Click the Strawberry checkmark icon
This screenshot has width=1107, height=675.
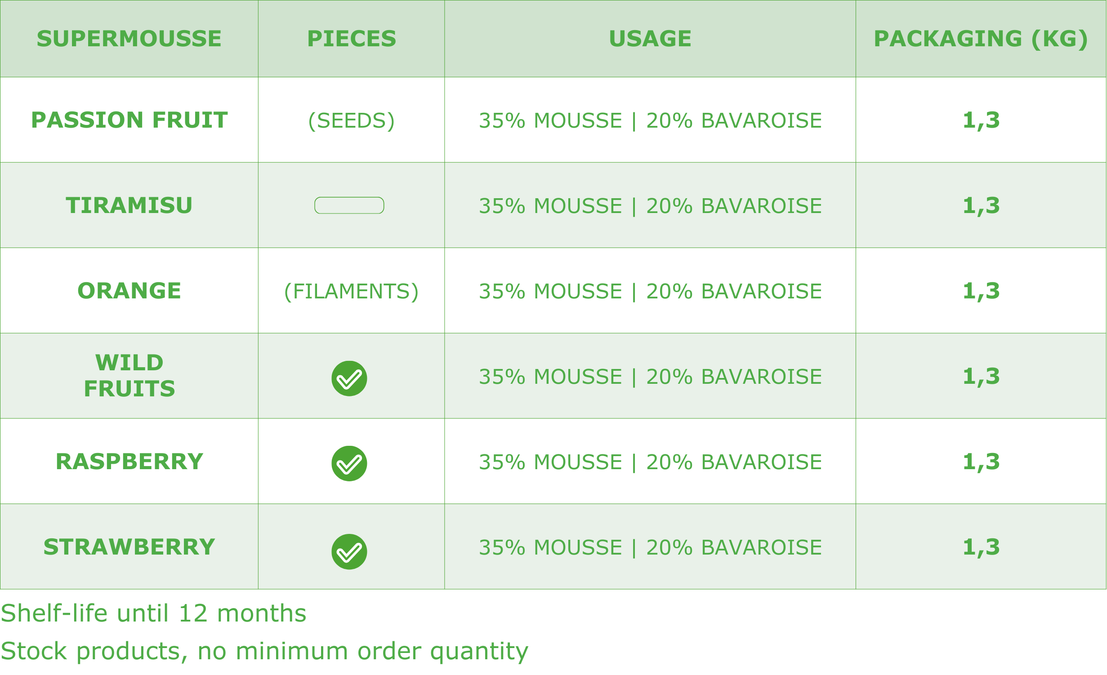[x=349, y=551]
